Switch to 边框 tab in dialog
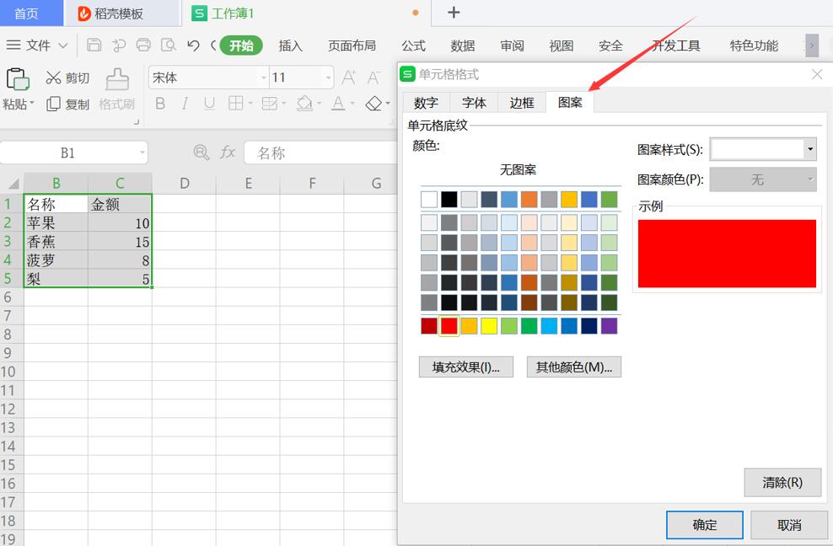This screenshot has width=833, height=546. [x=522, y=102]
